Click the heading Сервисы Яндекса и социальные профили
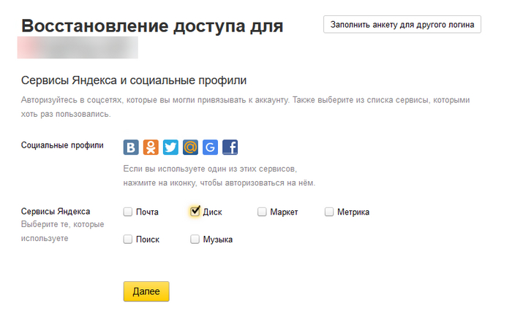512x322 pixels. [x=134, y=80]
